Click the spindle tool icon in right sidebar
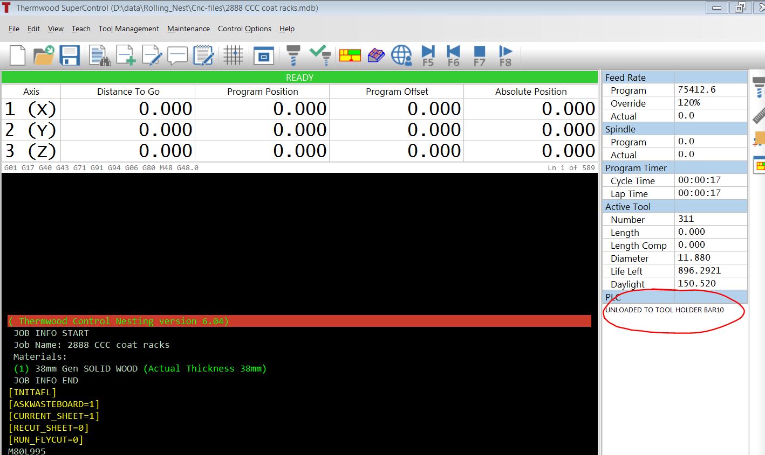Screen dimensions: 765x455 (759, 85)
